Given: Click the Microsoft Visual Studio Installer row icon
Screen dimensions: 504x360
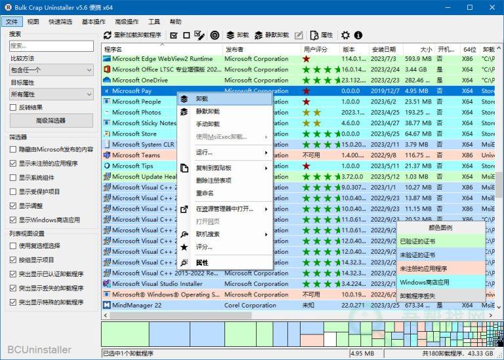Looking at the screenshot, I should tap(107, 284).
